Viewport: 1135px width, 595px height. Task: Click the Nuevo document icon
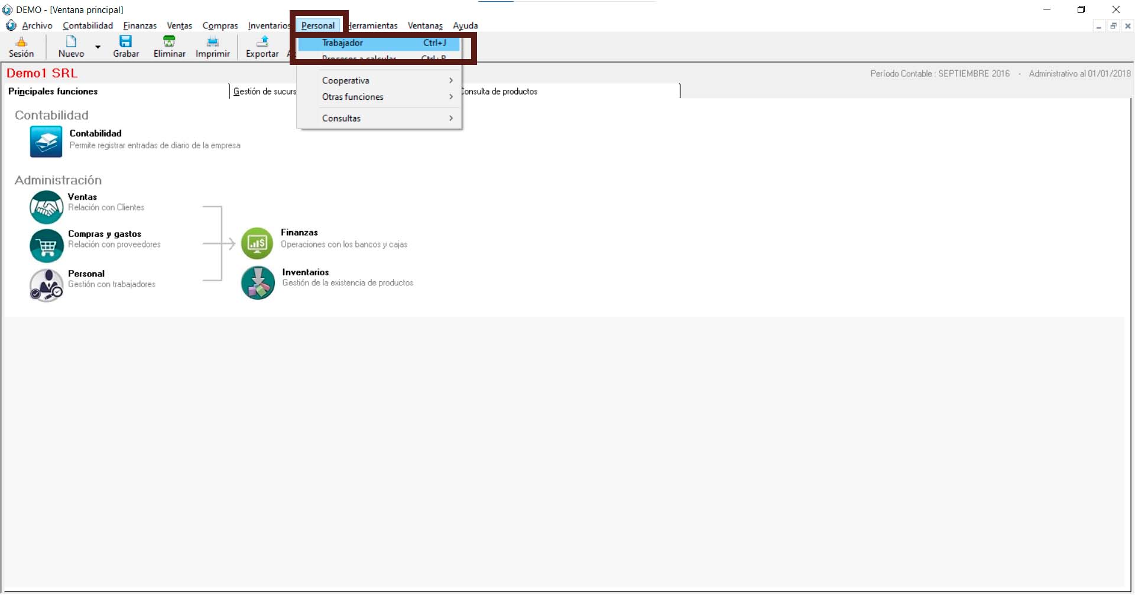[71, 41]
